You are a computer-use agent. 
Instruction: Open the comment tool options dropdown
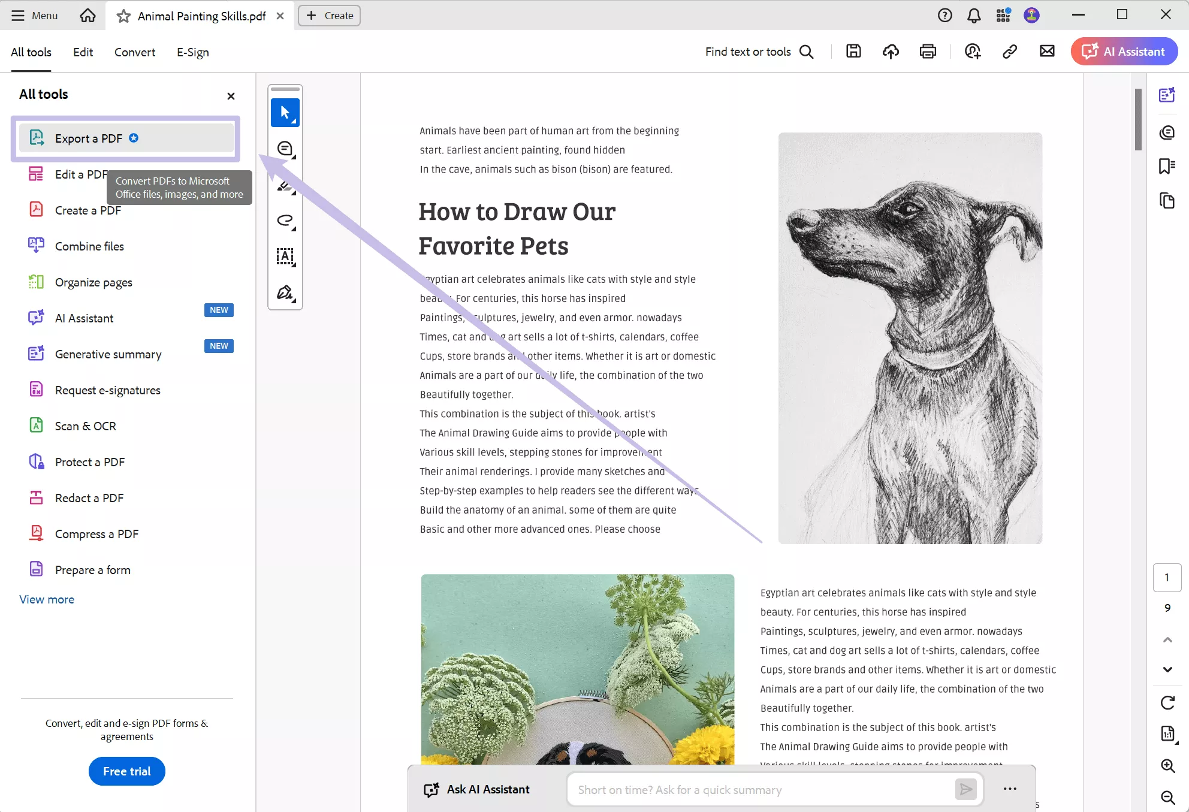tap(294, 156)
